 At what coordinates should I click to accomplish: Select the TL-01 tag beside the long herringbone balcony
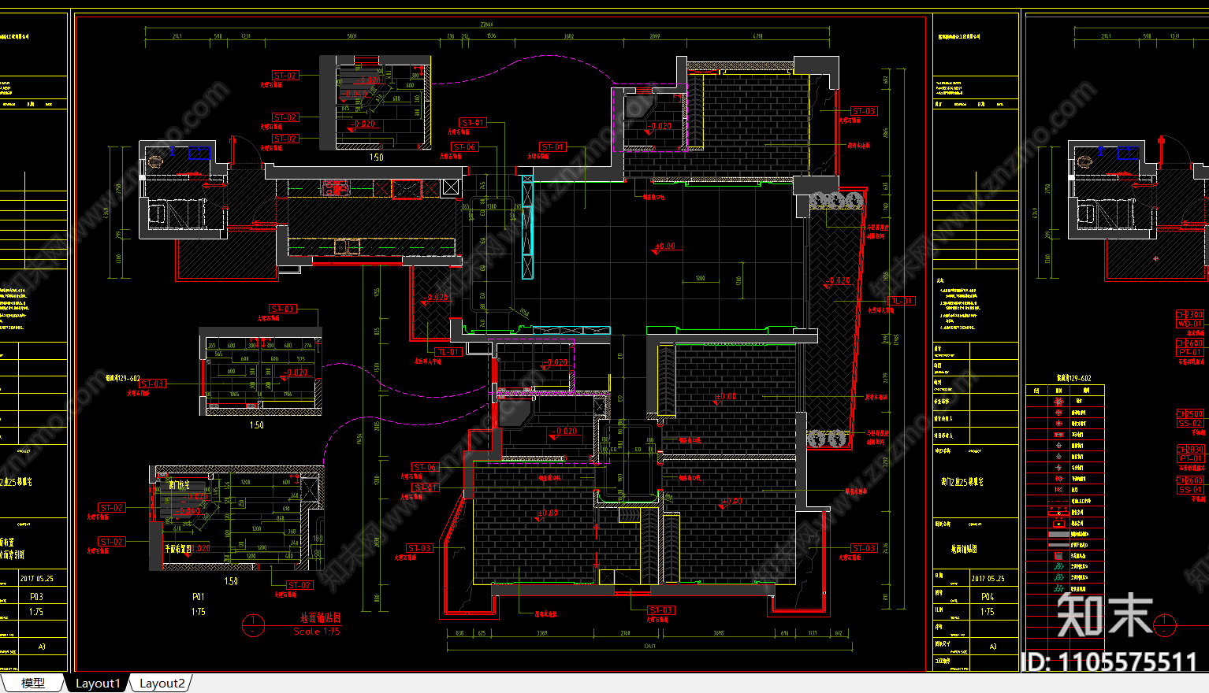pyautogui.click(x=902, y=301)
